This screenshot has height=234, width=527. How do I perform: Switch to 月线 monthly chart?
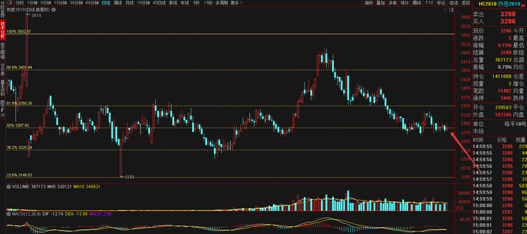(129, 2)
